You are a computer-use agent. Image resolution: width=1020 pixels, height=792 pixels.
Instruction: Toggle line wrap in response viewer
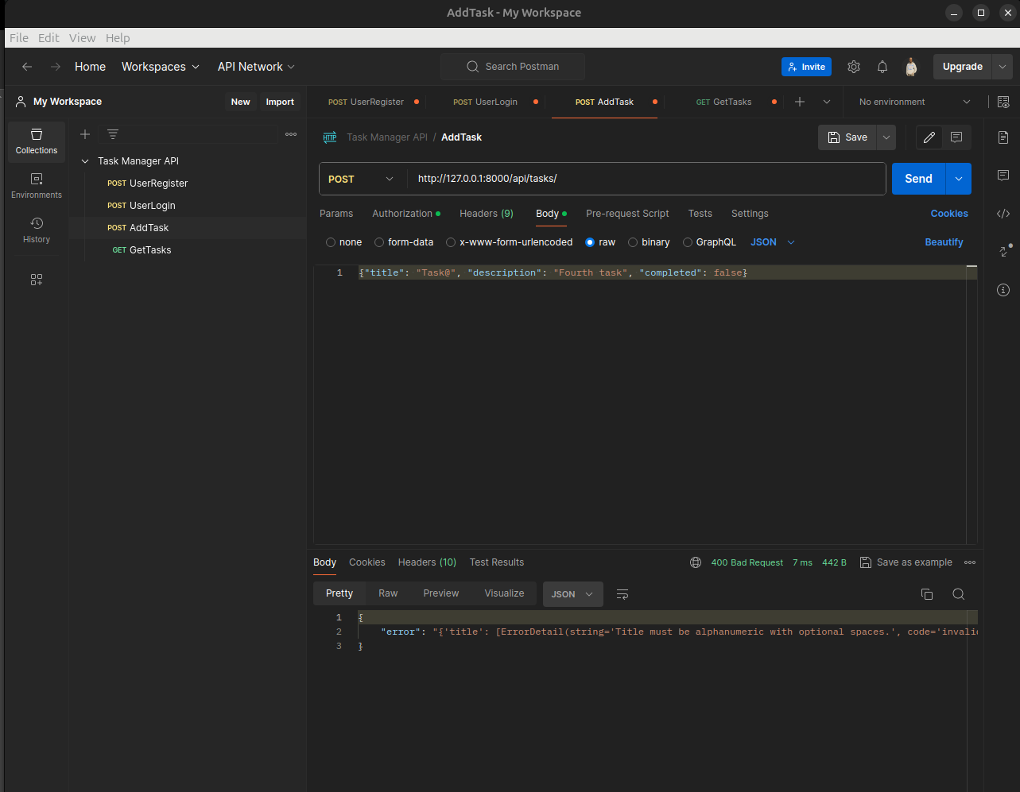tap(622, 594)
